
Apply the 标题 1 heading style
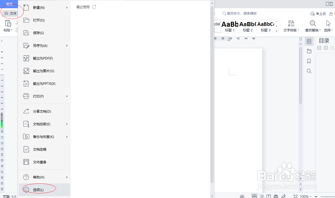[x=230, y=26]
